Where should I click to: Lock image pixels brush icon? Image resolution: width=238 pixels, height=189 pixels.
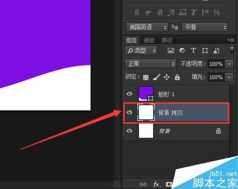pos(157,77)
